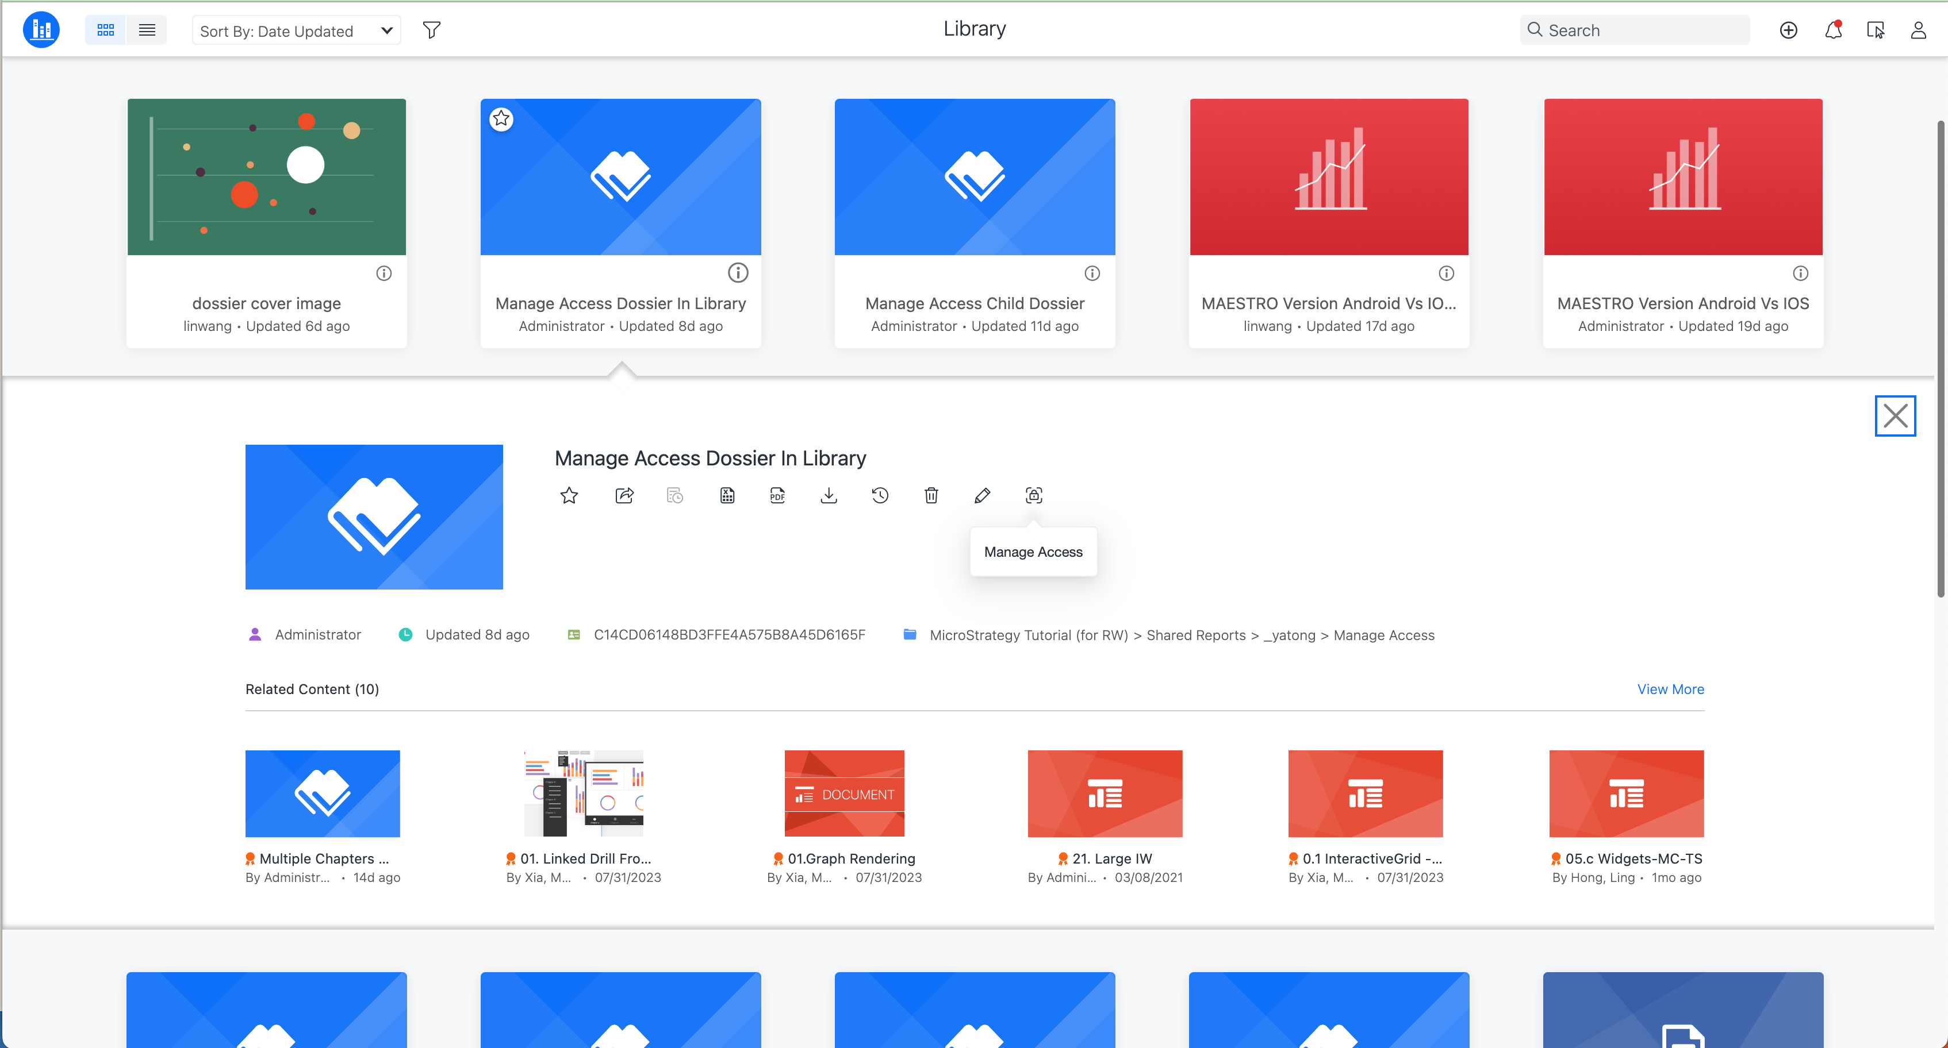Open info for dossier cover image

[x=384, y=273]
